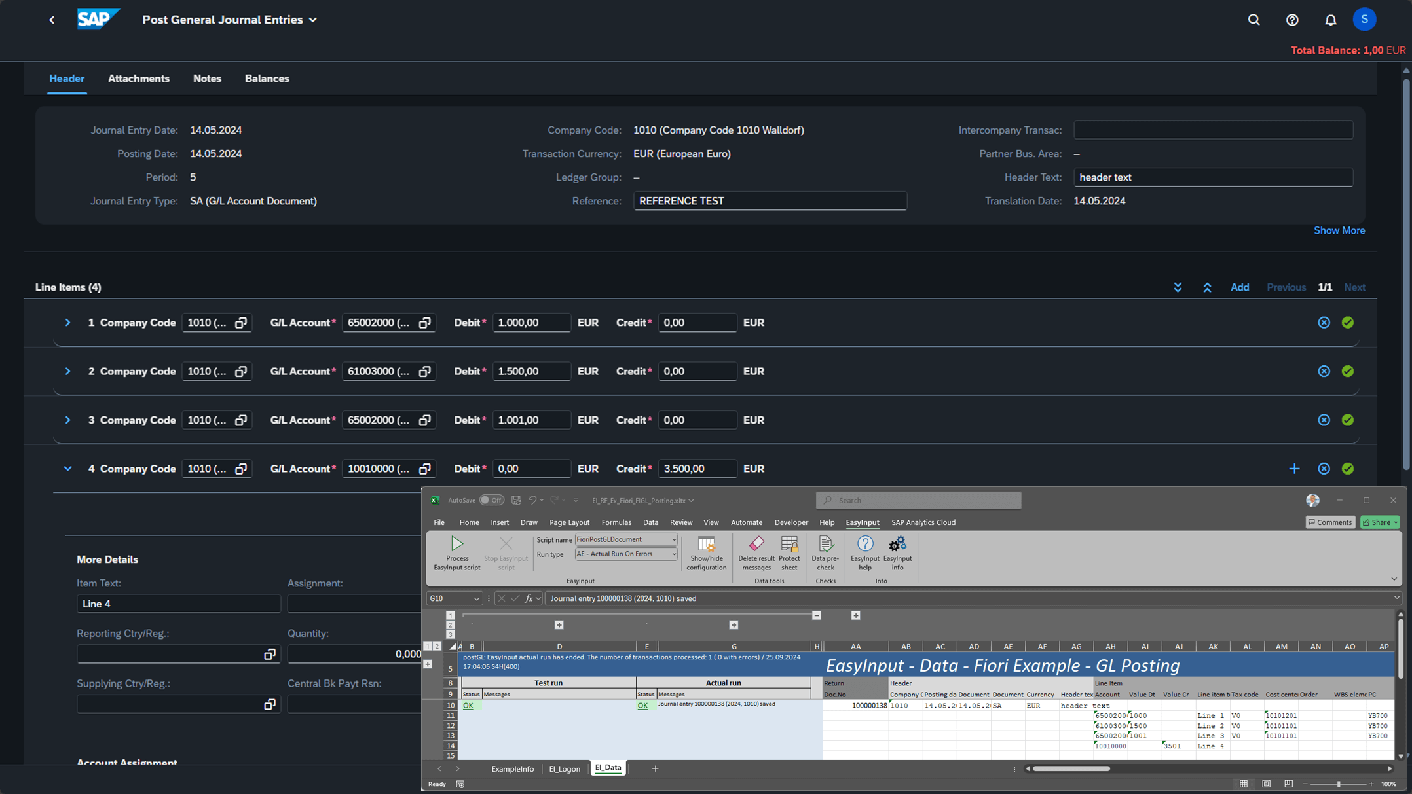Screen dimensions: 1412x794
Task: Click line 1 Debit amount field
Action: [531, 323]
